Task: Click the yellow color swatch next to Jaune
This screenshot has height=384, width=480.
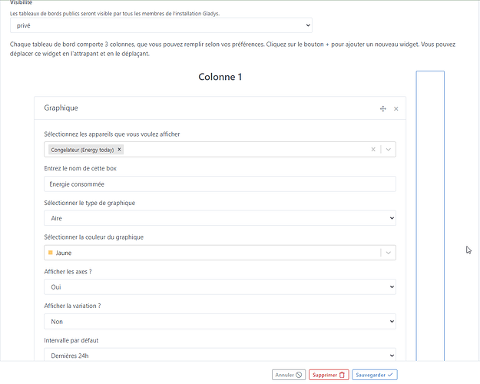Action: (x=51, y=253)
